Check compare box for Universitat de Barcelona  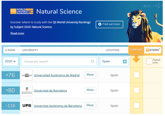136,90
